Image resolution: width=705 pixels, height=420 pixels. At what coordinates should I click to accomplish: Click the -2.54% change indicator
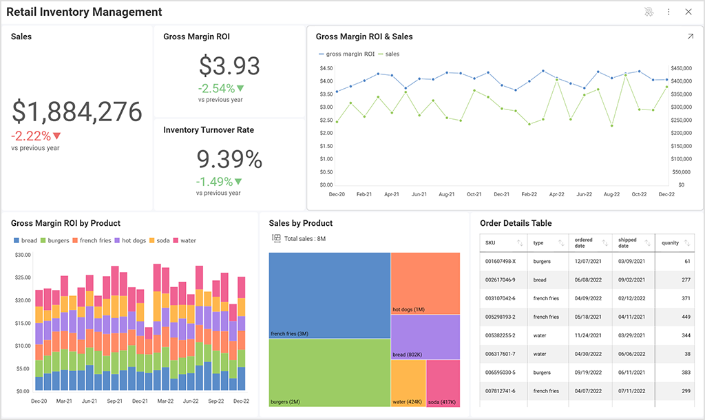click(221, 88)
